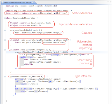
Task: Close the DomainmodelGenerator.xtend tab via its X icon
Action: click(33, 3)
